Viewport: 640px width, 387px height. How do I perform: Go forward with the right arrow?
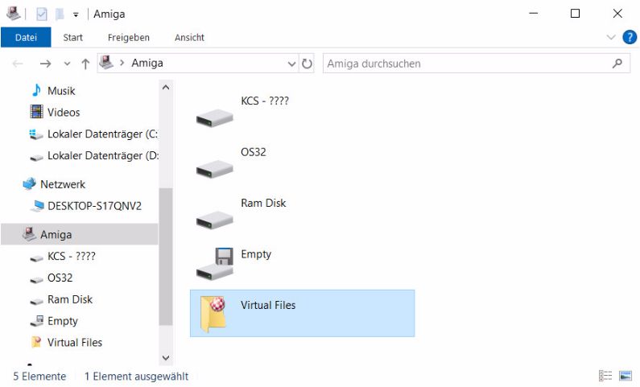(46, 64)
